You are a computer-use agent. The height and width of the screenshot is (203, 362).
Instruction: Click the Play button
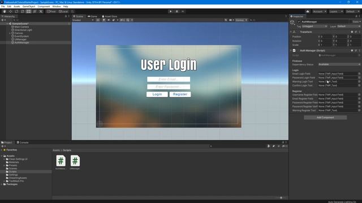pyautogui.click(x=171, y=11)
